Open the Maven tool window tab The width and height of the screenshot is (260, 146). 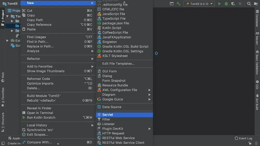257,38
